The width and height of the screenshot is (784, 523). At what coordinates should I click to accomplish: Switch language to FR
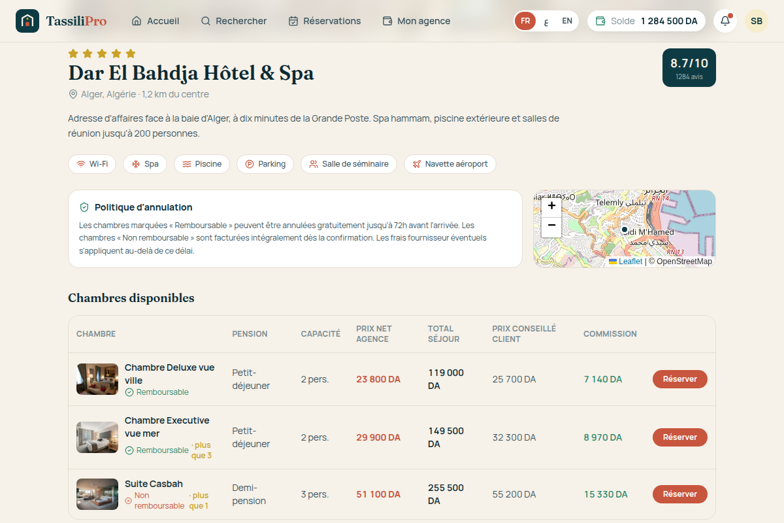click(525, 21)
